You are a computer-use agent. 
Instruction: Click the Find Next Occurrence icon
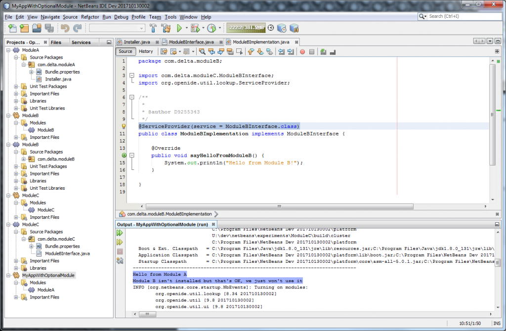221,51
